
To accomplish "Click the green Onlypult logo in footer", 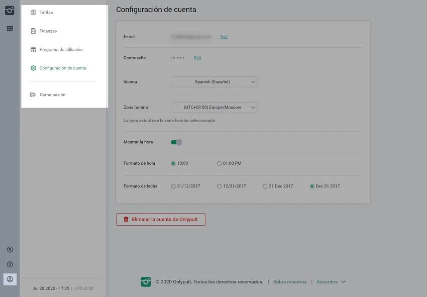I will pyautogui.click(x=146, y=282).
